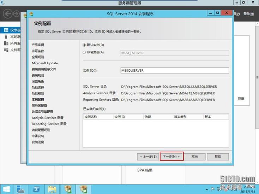Select 实例配置 step in sidebar
259x194 pixels.
(38, 100)
